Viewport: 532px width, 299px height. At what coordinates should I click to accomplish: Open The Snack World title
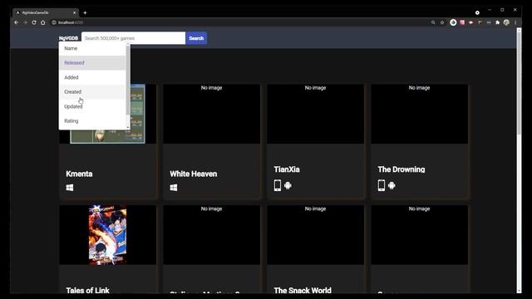(x=303, y=290)
